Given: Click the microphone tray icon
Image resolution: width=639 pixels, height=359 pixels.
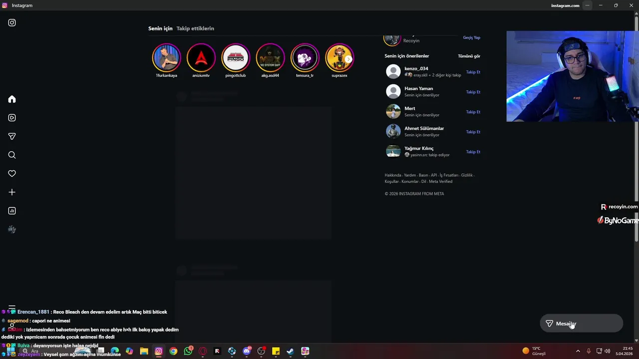Looking at the screenshot, I should click(589, 351).
